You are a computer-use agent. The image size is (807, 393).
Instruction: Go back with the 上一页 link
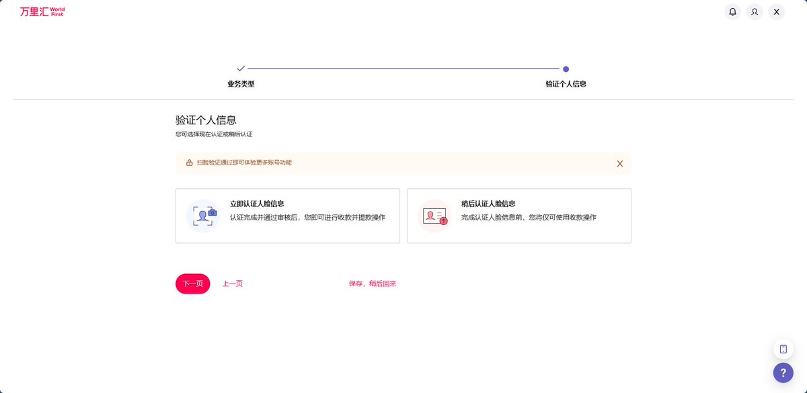pos(233,283)
